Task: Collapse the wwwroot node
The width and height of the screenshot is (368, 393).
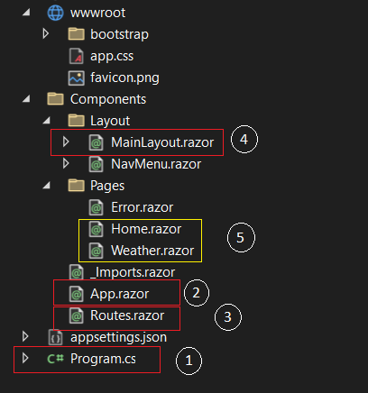Action: point(26,12)
